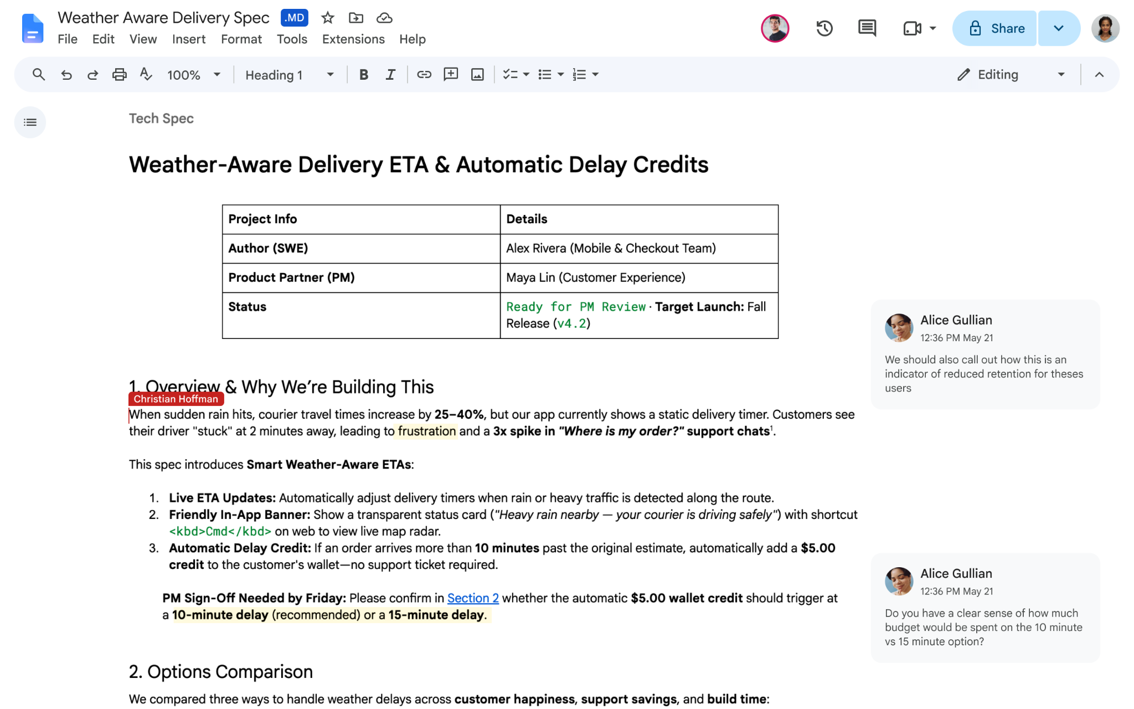Viewport: 1134px width, 709px height.
Task: Open Alice Gullian's comment about reduced retention
Action: [985, 354]
